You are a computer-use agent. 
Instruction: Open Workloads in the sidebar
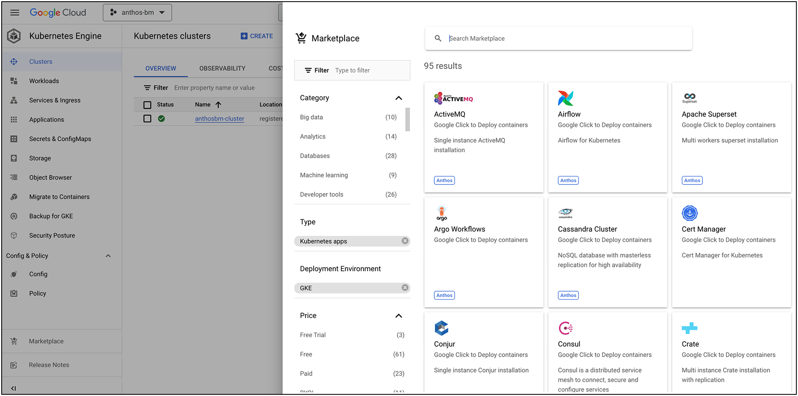44,81
